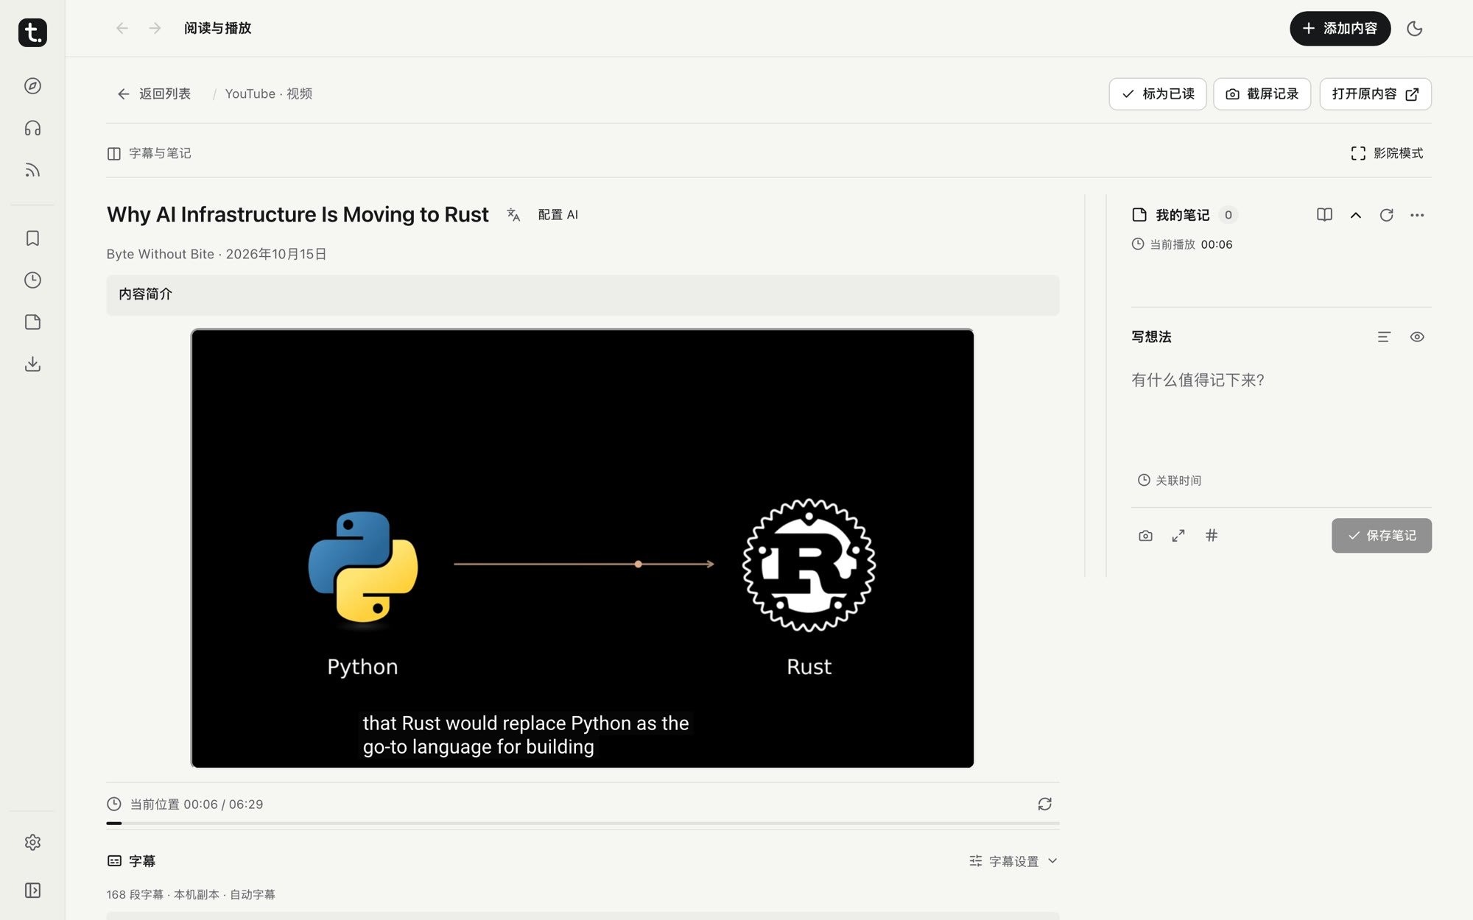Go back with the navigation arrow
This screenshot has height=920, width=1473.
click(122, 28)
